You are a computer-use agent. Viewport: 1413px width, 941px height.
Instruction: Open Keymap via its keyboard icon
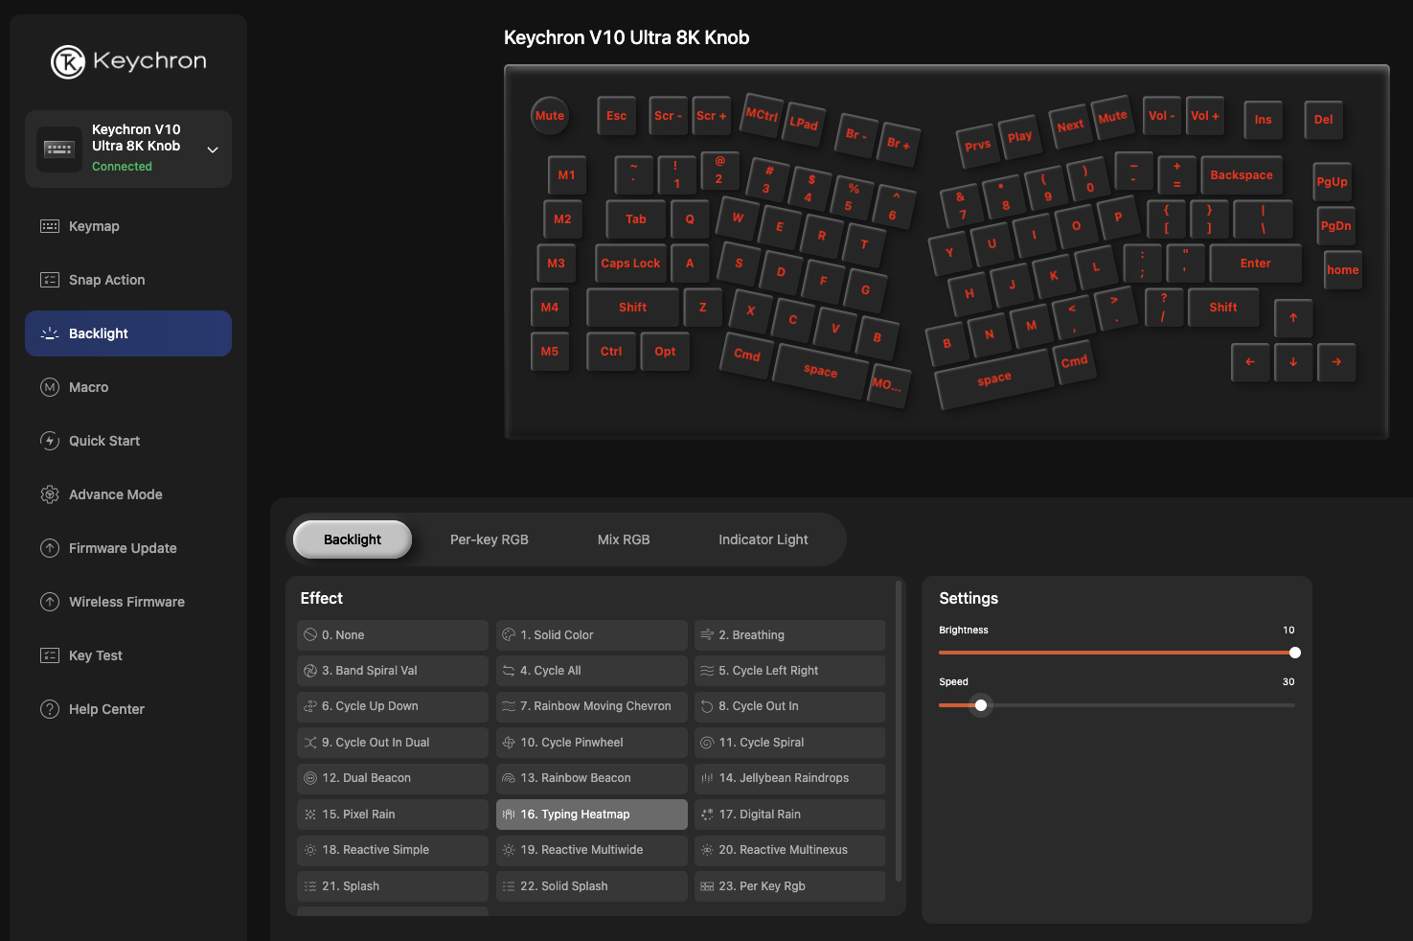(50, 226)
